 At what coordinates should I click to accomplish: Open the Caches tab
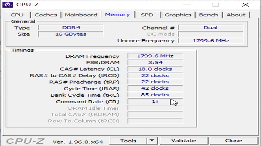tap(46, 15)
